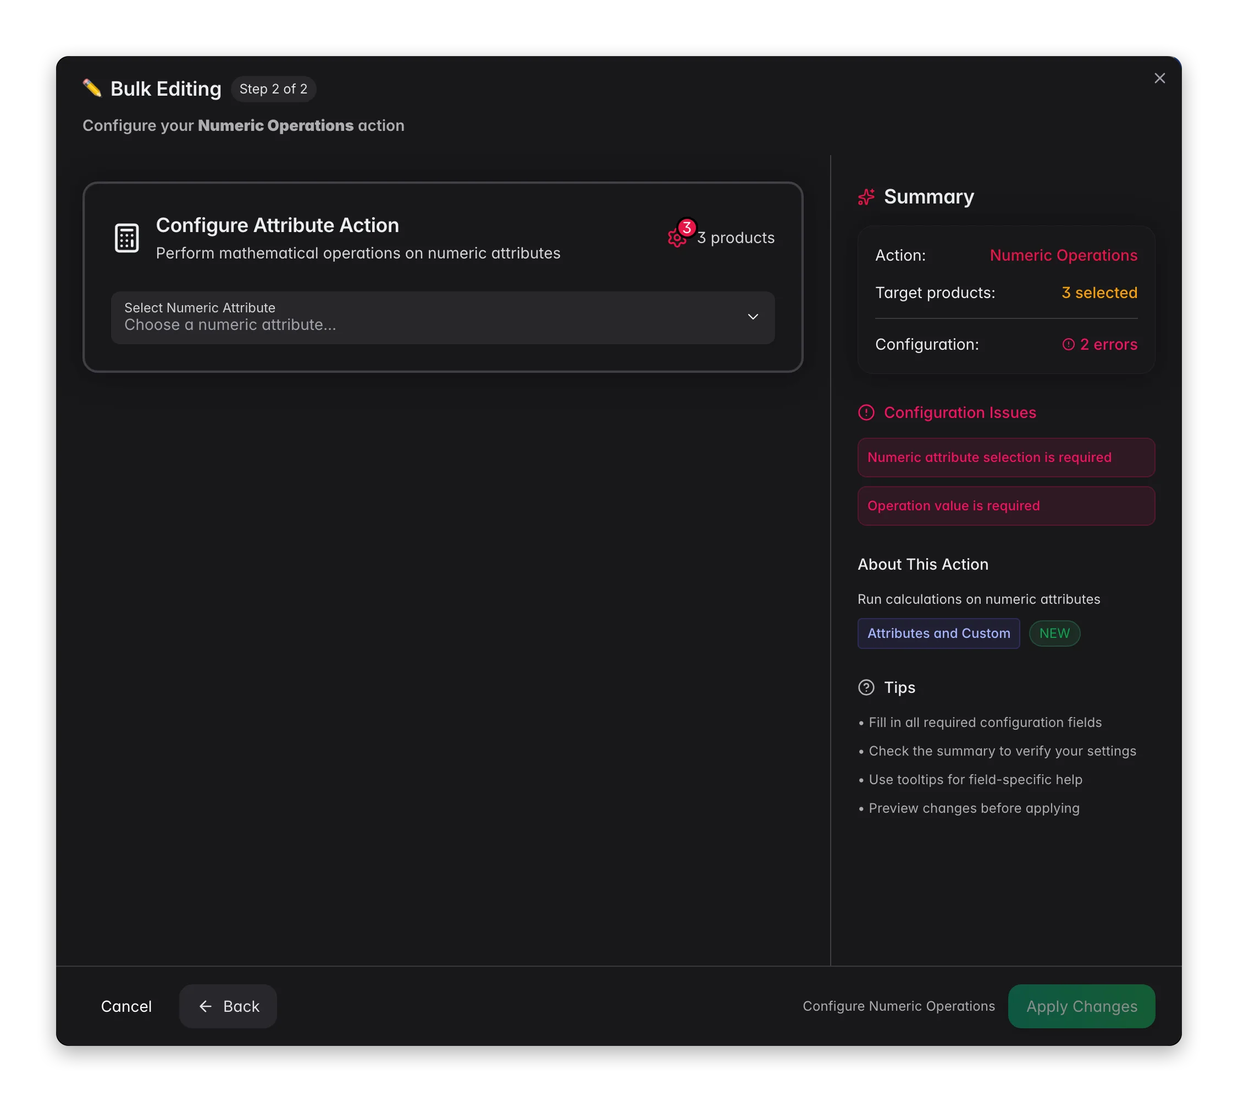Click the NEW badge

pos(1054,633)
